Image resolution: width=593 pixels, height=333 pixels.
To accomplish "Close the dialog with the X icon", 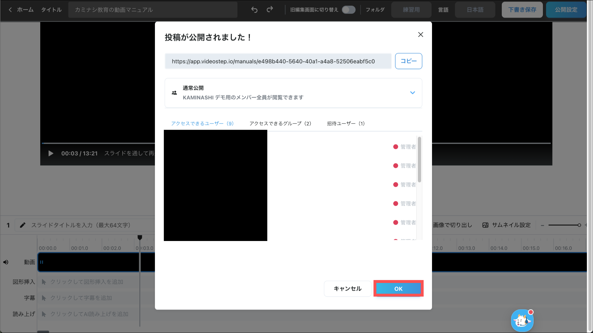I will (420, 35).
